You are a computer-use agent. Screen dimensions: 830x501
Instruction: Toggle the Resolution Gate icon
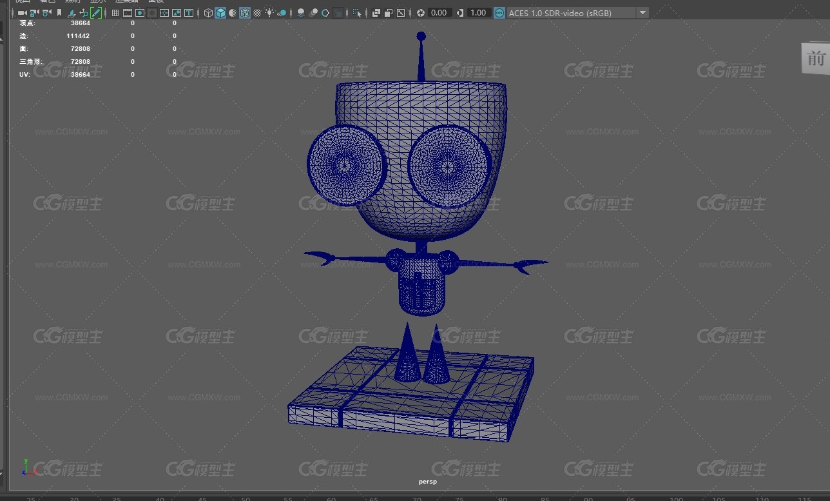140,13
